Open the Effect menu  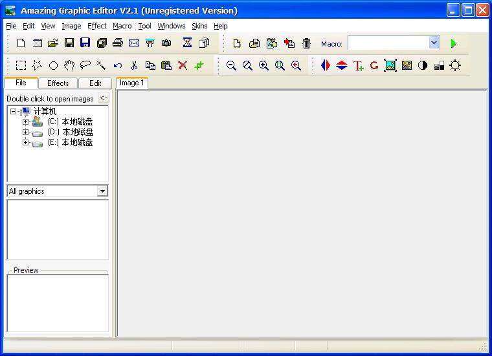[97, 26]
